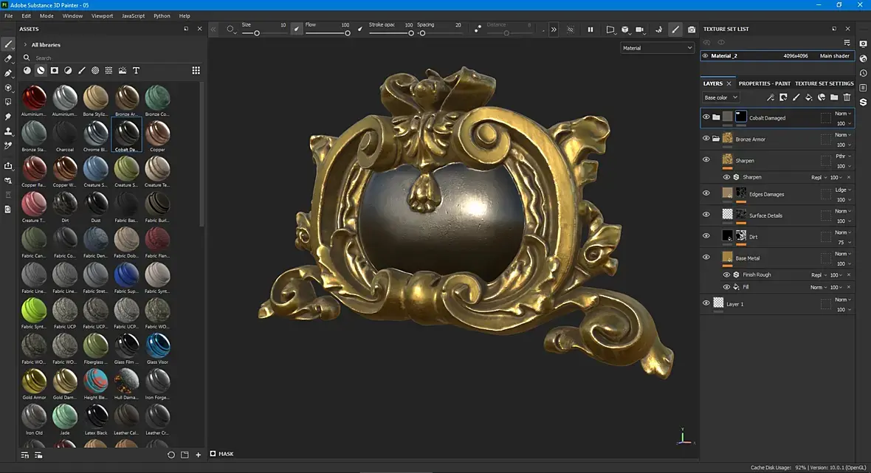The height and width of the screenshot is (473, 871).
Task: Hide the Bronze Armor layer group
Action: pyautogui.click(x=706, y=139)
